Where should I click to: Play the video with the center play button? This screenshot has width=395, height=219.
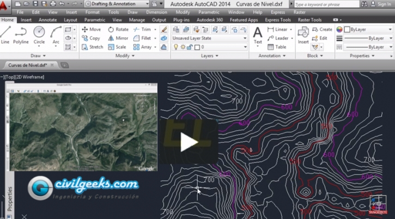189,142
